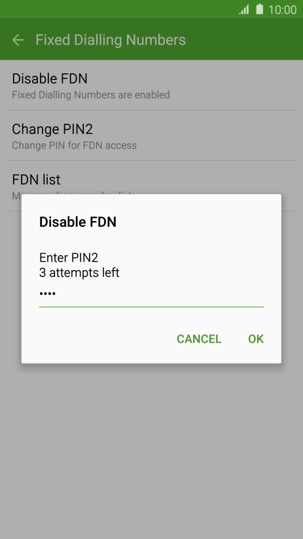Click the signal strength icon
The width and height of the screenshot is (303, 539).
(244, 10)
